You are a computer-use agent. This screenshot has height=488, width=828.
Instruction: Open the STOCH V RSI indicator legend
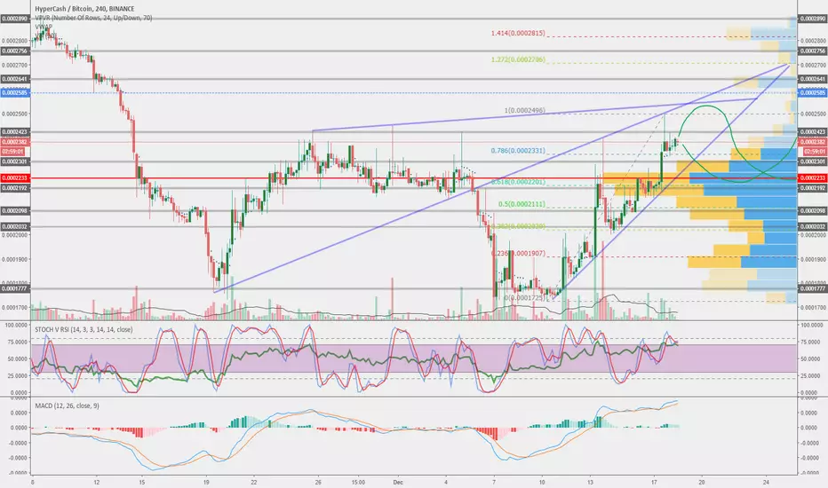(84, 330)
